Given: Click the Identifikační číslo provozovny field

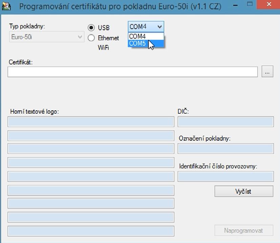Looking at the screenshot, I should coord(226,176).
